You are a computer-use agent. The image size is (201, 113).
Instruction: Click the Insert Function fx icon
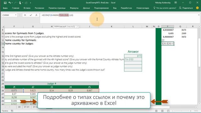(x=36, y=15)
